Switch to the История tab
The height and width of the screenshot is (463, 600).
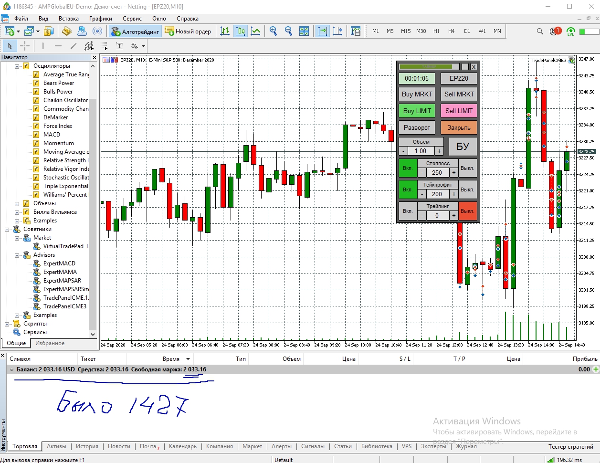87,446
